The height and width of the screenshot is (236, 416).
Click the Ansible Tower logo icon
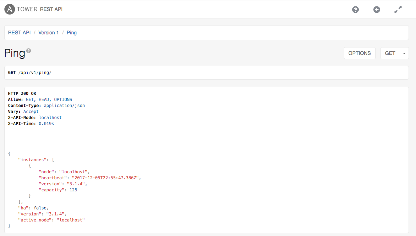(x=10, y=9)
